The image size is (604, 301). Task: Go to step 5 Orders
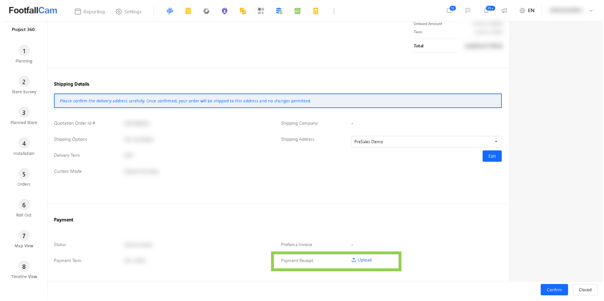pyautogui.click(x=24, y=178)
